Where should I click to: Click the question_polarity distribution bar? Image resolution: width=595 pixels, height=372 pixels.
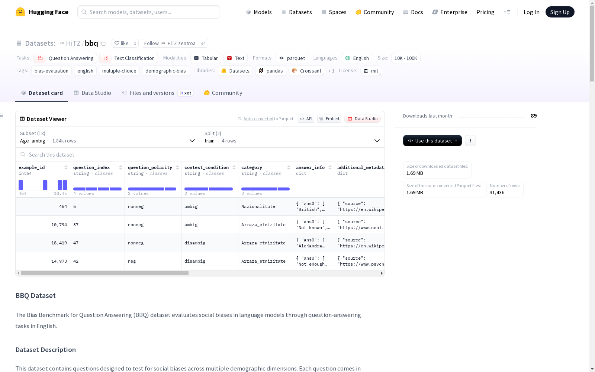(152, 189)
